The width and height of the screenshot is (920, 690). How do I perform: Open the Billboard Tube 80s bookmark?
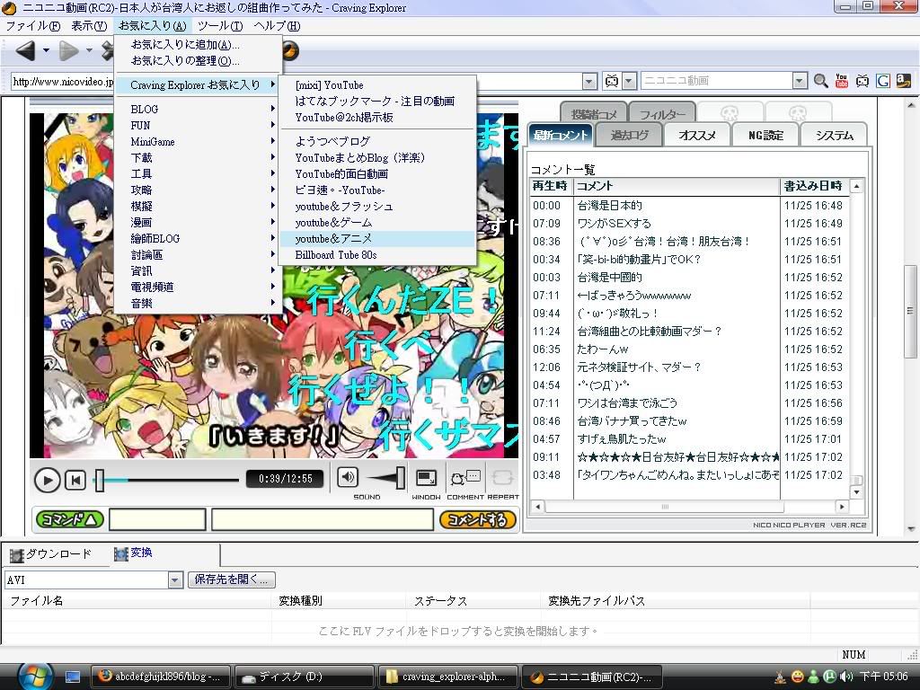click(377, 254)
